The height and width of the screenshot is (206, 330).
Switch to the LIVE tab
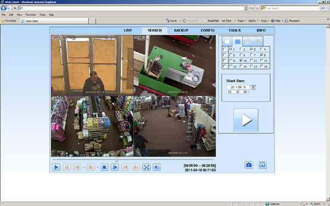tap(128, 30)
